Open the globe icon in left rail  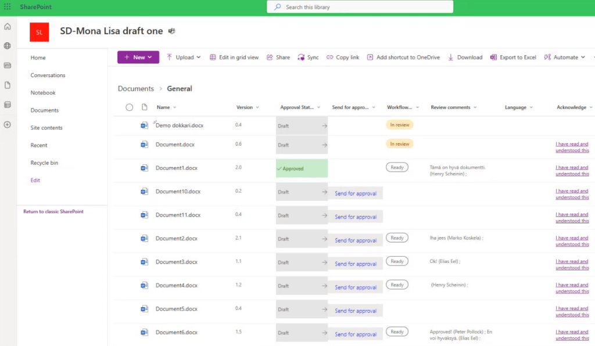tap(7, 46)
